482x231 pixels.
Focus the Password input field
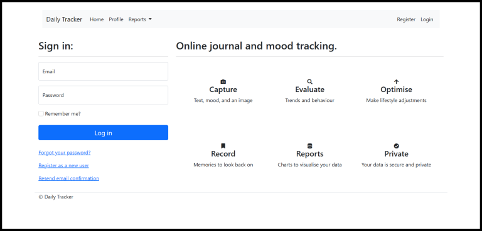[x=104, y=95]
